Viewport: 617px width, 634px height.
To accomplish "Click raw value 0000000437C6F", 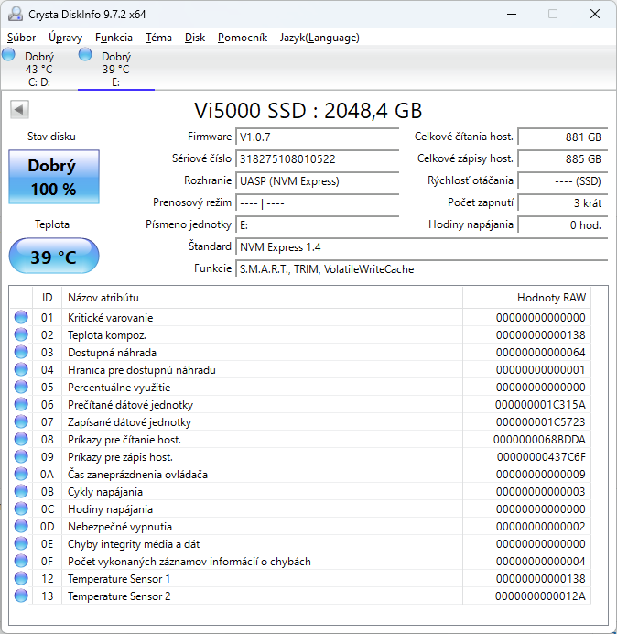I will 541,457.
